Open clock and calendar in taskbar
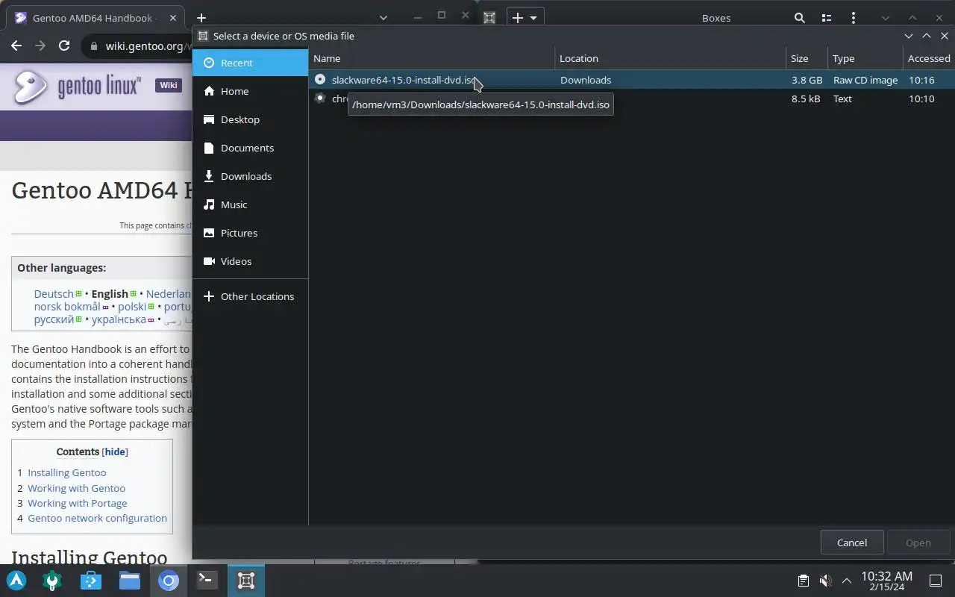 pyautogui.click(x=886, y=581)
